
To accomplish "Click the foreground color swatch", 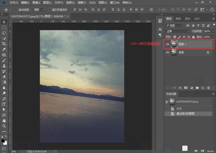I will (x=3, y=141).
